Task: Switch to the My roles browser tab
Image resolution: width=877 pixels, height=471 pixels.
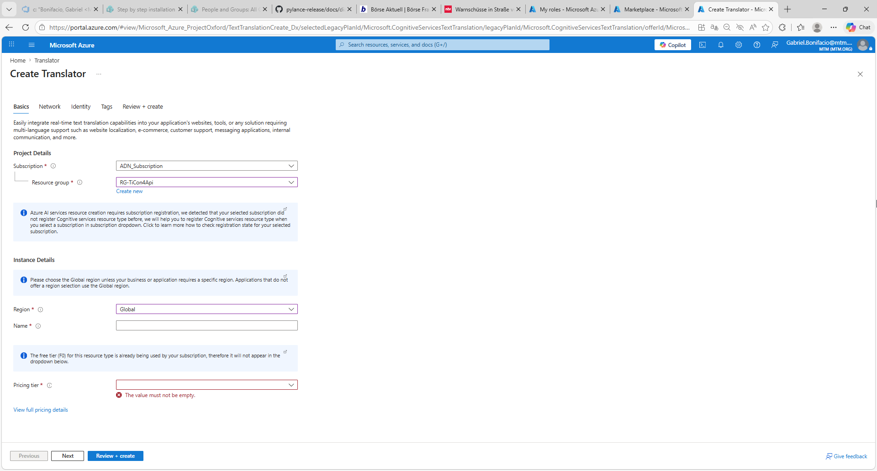Action: (x=567, y=9)
